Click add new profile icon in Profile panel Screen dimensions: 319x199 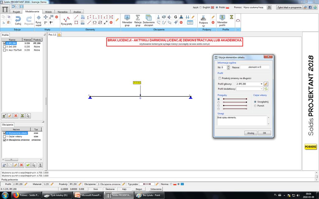(4, 116)
